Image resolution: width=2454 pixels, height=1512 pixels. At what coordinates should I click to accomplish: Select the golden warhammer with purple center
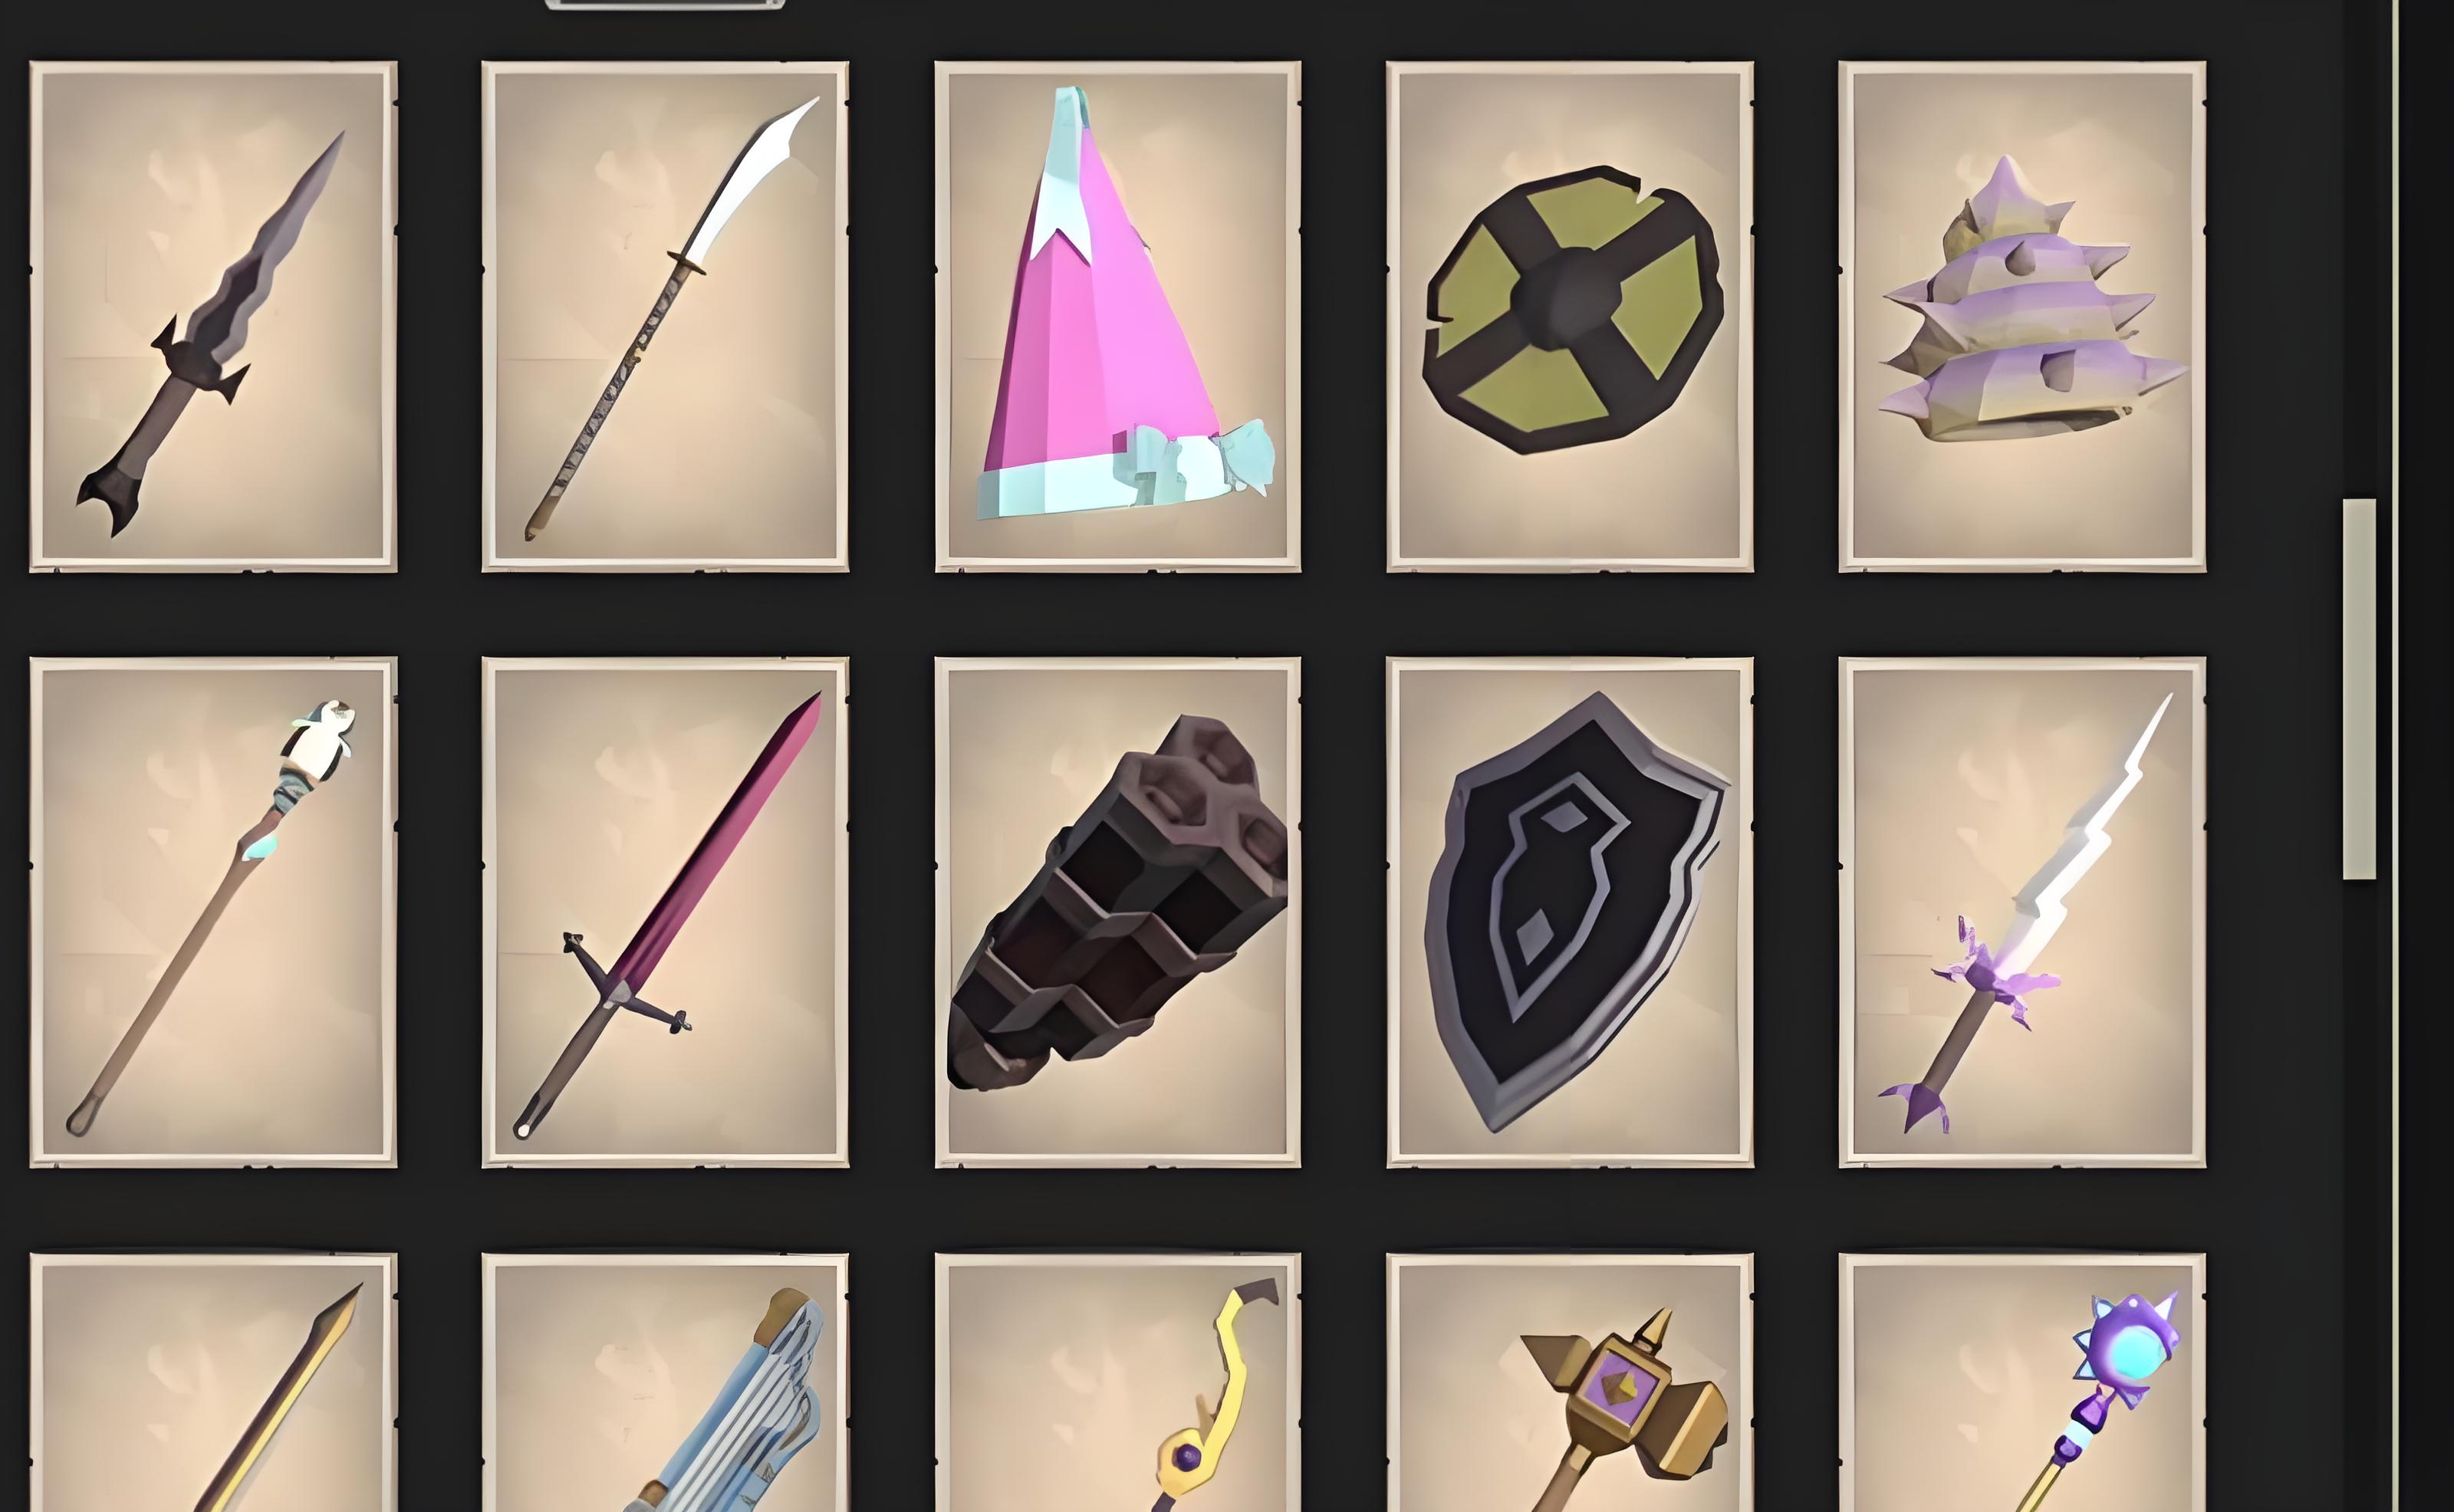1570,1382
